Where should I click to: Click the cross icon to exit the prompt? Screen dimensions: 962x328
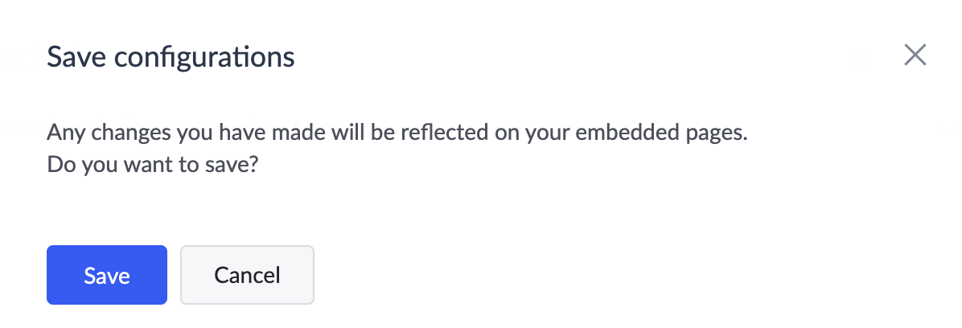[915, 55]
